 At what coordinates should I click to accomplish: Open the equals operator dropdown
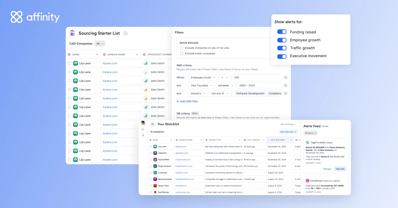[x=225, y=78]
